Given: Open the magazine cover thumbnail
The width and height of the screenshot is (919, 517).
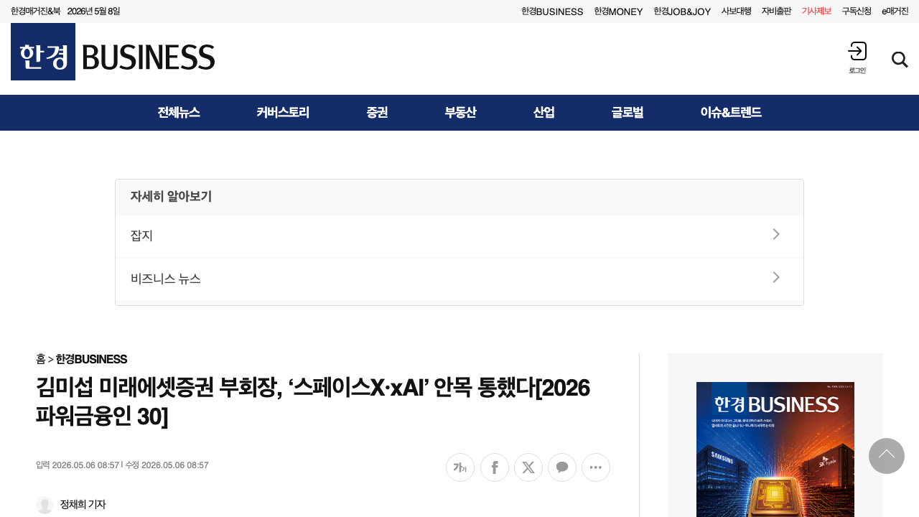Looking at the screenshot, I should [x=775, y=450].
